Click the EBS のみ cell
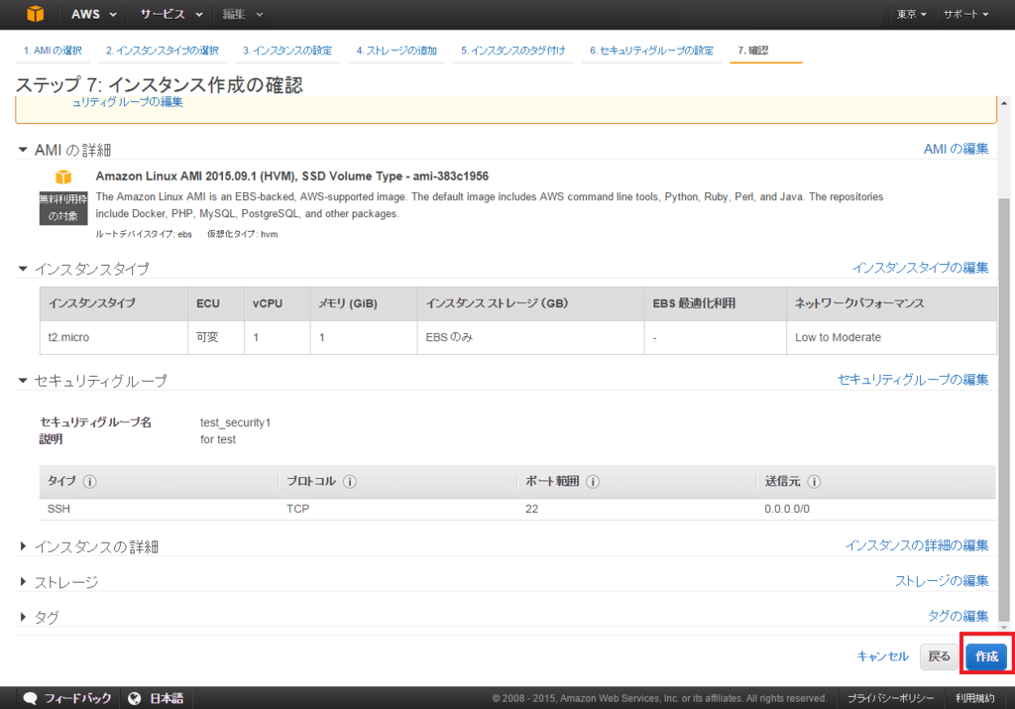Viewport: 1015px width, 709px height. (x=530, y=337)
